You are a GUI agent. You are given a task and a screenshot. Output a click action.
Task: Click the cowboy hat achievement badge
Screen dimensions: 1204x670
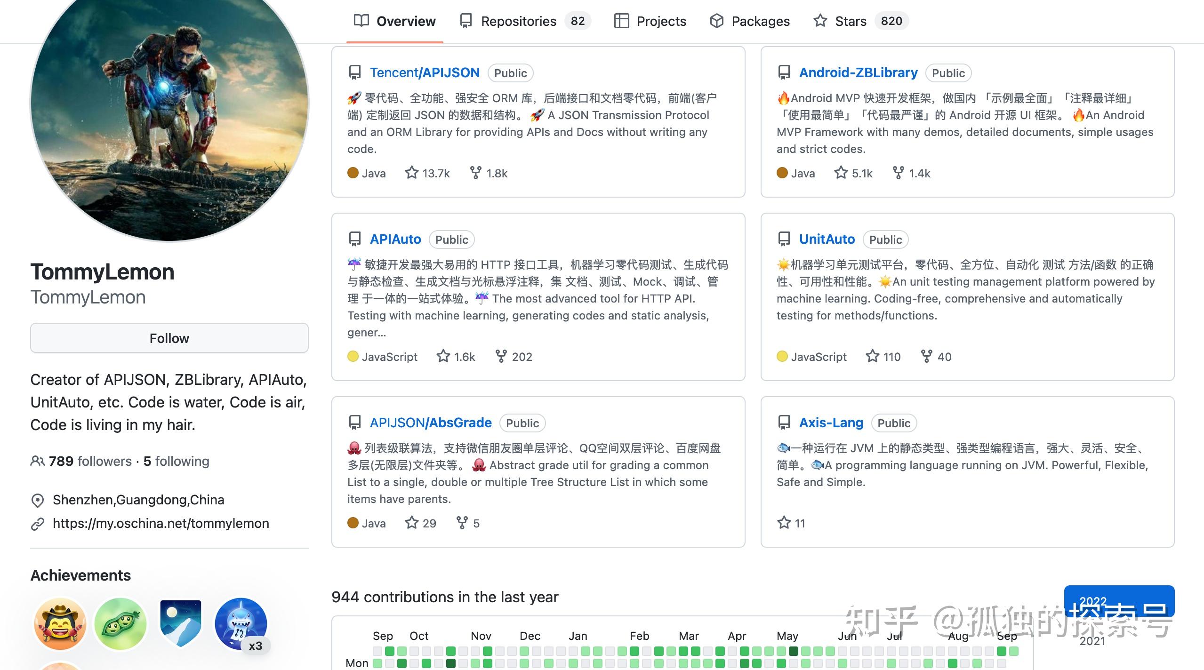60,624
